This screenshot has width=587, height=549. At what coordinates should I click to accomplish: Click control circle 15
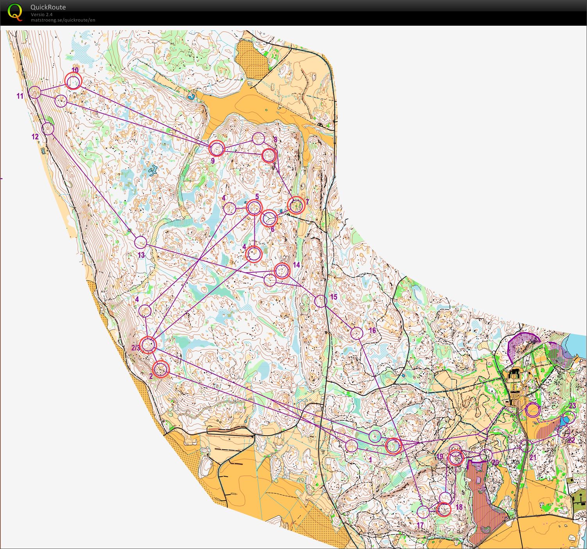pyautogui.click(x=320, y=301)
